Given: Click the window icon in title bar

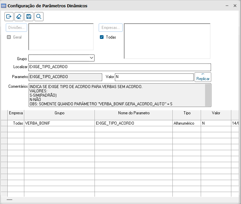Looking at the screenshot, I should (x=4, y=6).
